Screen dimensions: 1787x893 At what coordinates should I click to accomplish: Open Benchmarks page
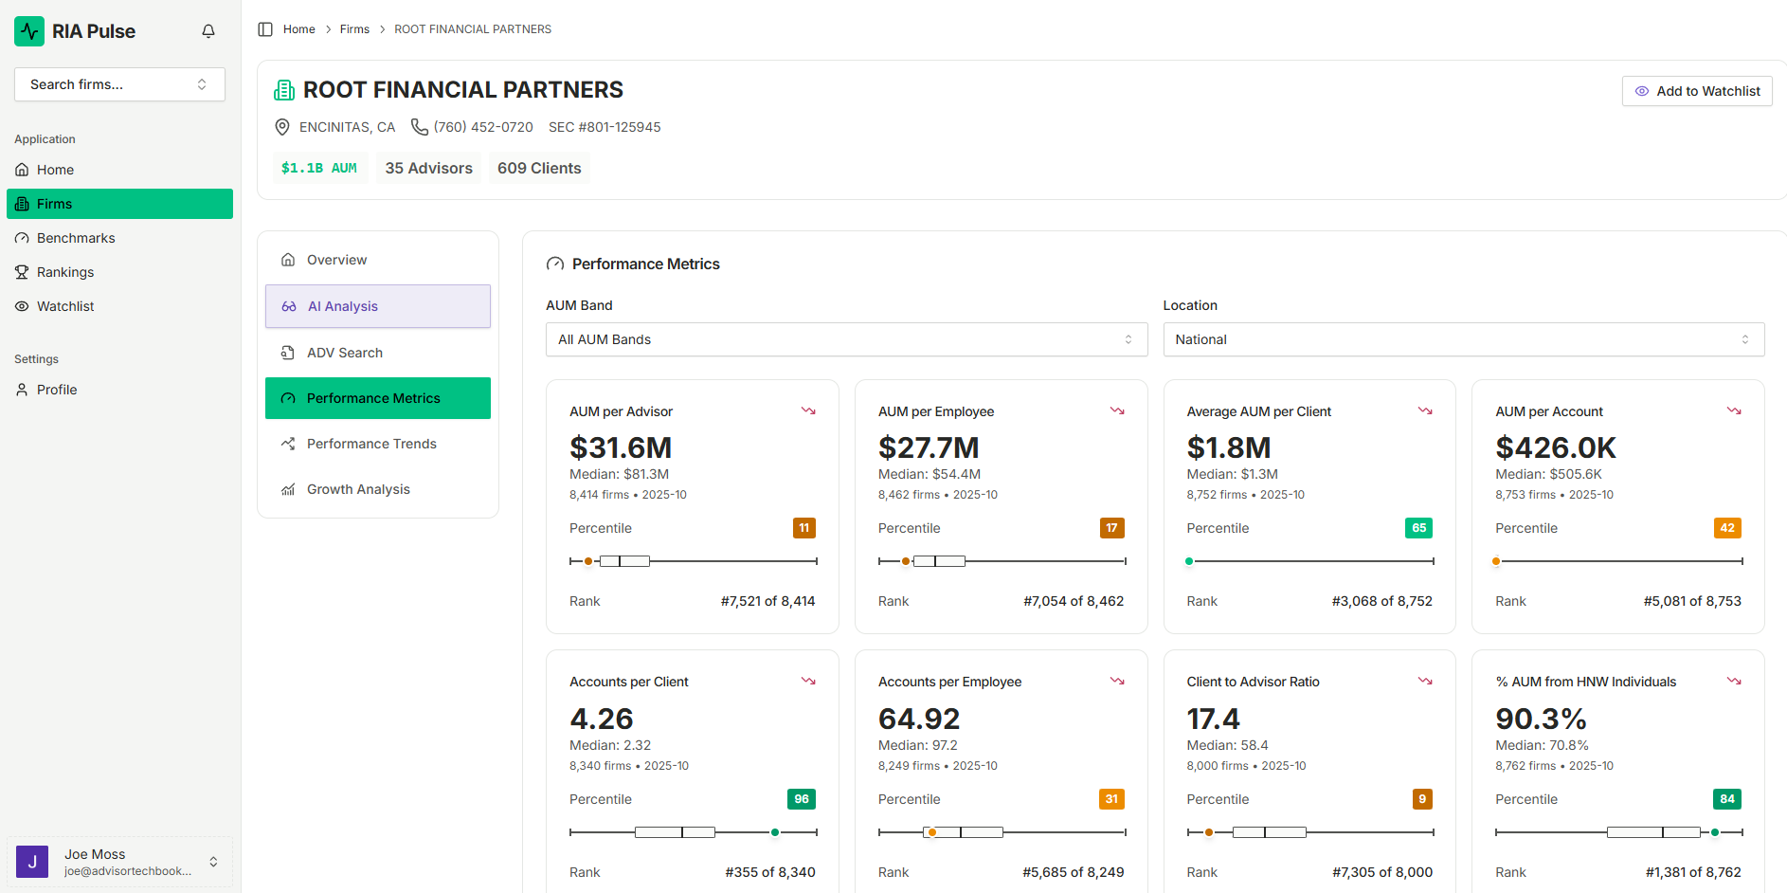point(119,238)
